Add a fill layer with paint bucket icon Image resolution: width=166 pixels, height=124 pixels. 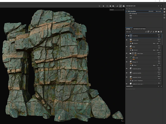pos(154,32)
